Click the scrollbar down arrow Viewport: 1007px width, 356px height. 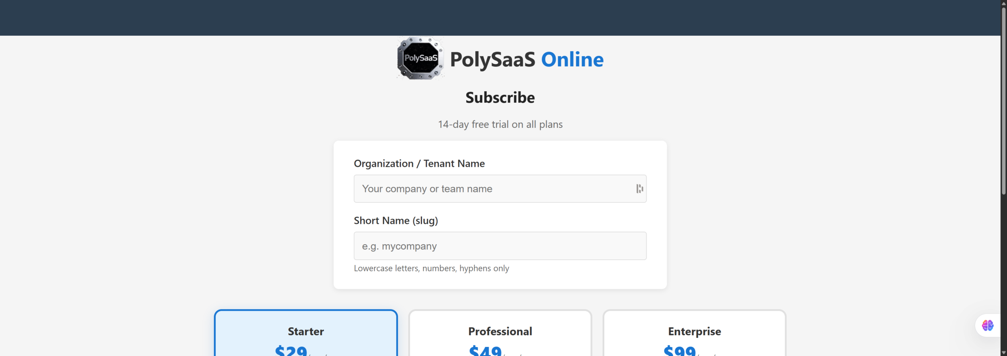1003,352
